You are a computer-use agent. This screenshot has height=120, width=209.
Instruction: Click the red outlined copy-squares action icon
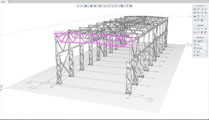pyautogui.click(x=205, y=32)
